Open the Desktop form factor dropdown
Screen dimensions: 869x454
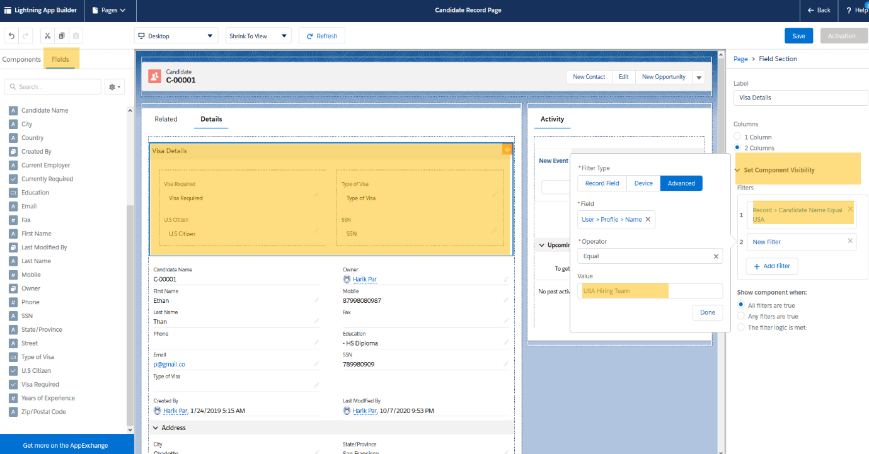176,36
